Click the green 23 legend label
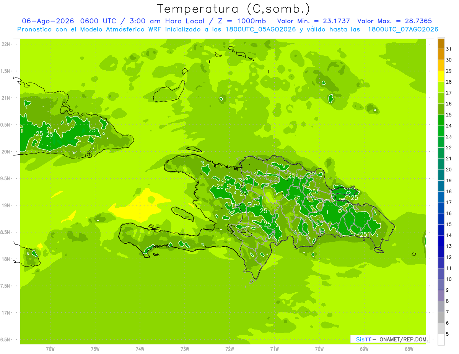Screen dimensions: 459x354 [449, 137]
